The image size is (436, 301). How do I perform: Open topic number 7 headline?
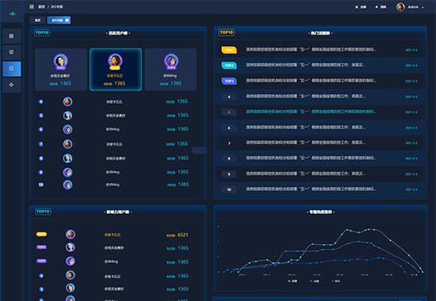[305, 143]
